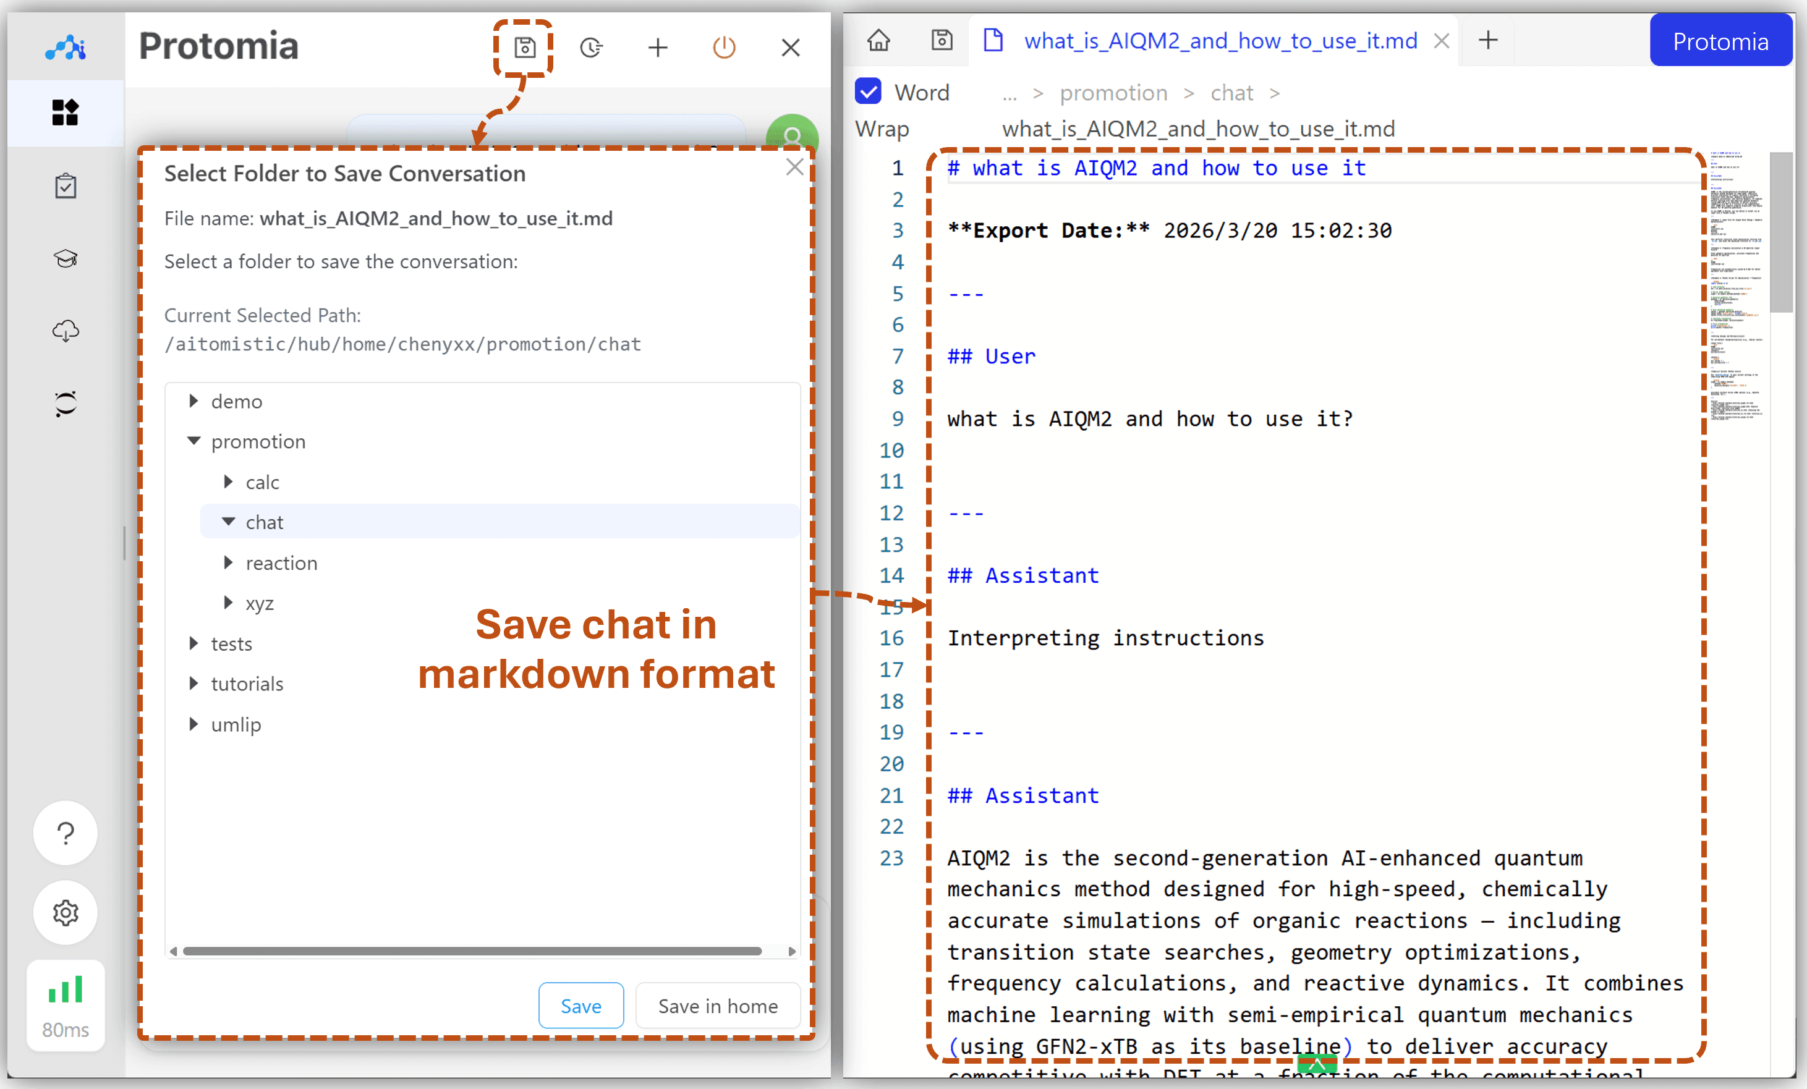Click the 'Interpreting instructions' line

click(x=1105, y=638)
